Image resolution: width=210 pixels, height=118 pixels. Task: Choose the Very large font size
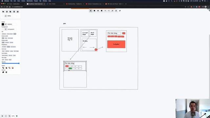point(16,51)
